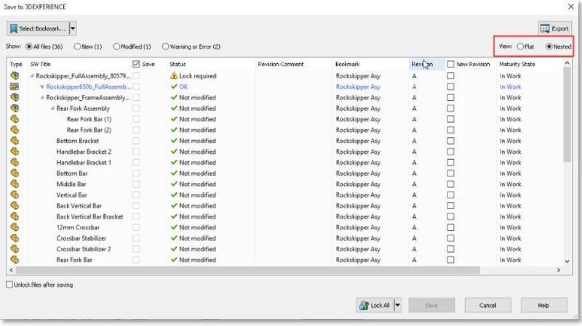Viewport: 582px width, 326px height.
Task: Select the Flat view radio button
Action: [520, 46]
